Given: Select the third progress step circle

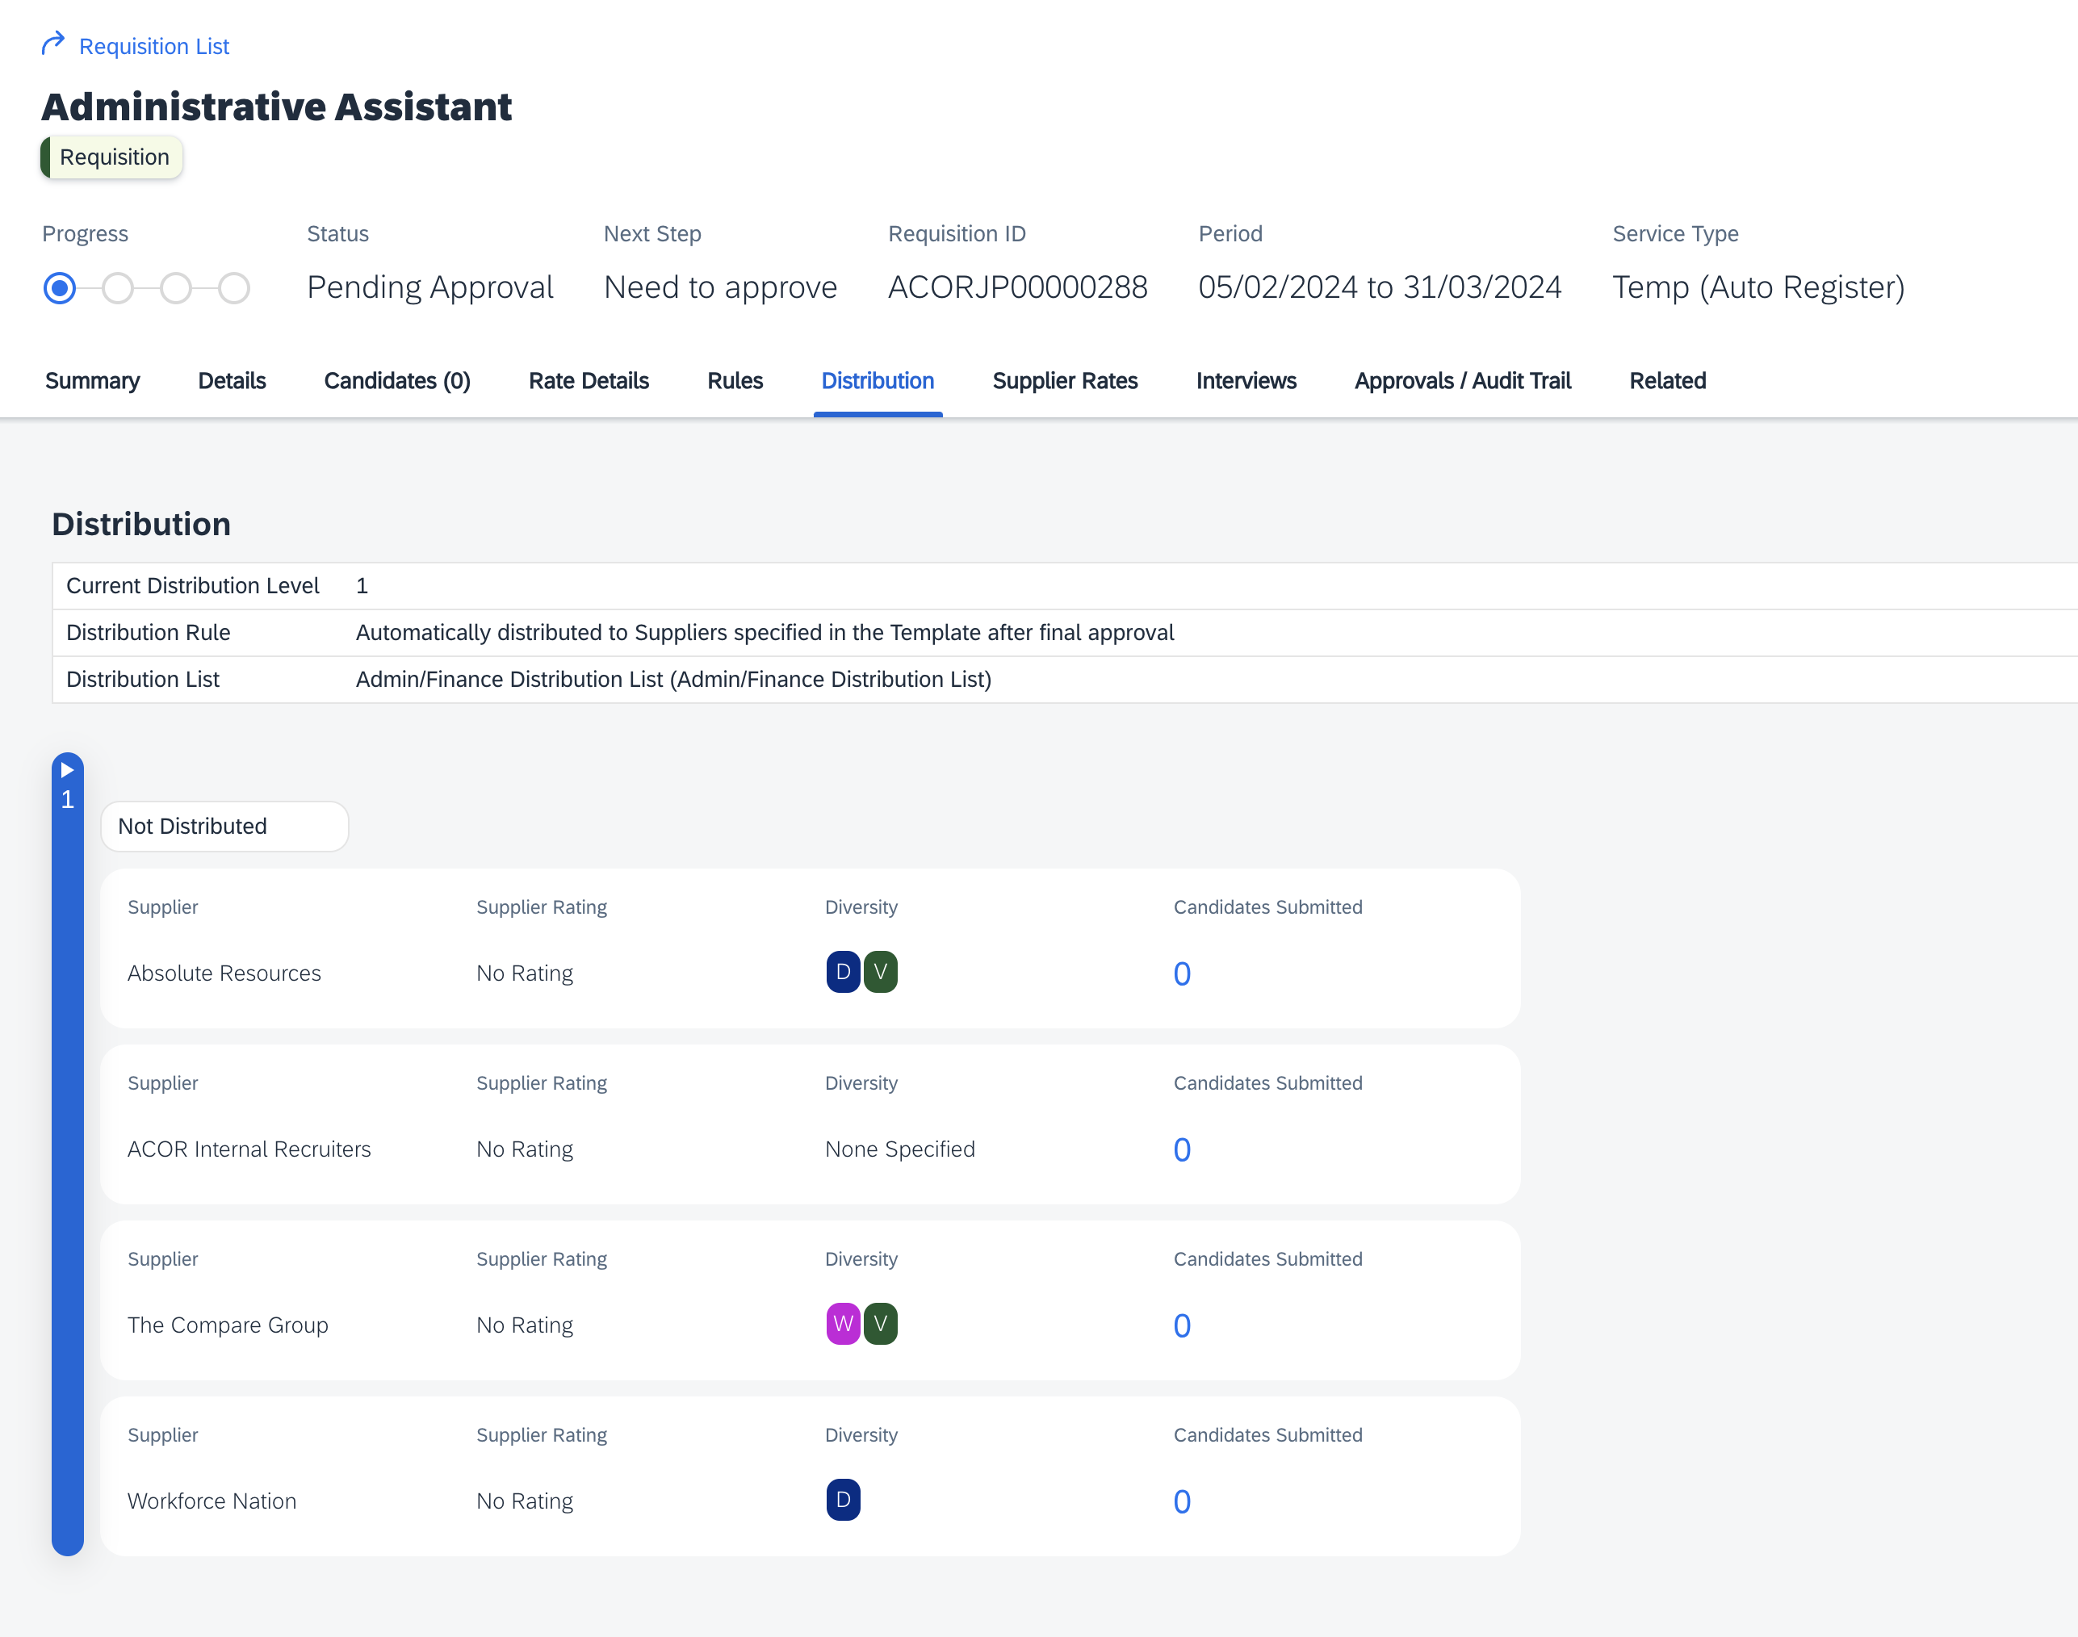Looking at the screenshot, I should coord(175,287).
